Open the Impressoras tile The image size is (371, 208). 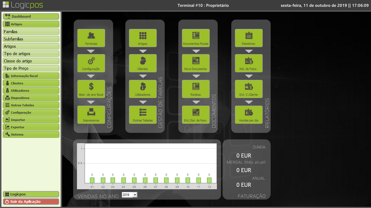(91, 114)
